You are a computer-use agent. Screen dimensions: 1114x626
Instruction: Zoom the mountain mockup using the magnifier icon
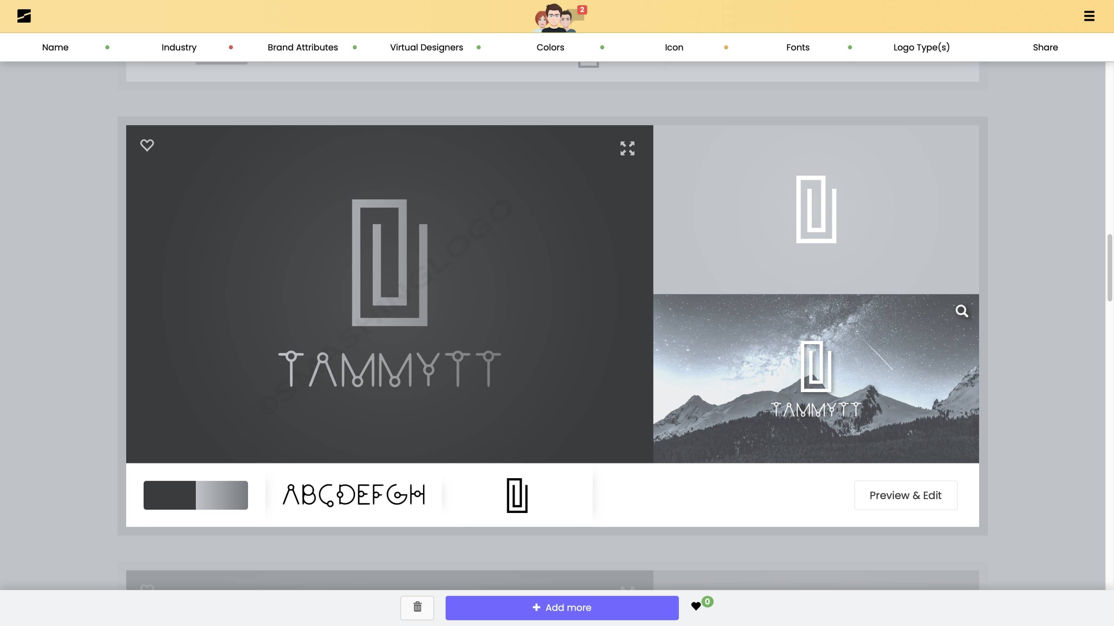963,311
